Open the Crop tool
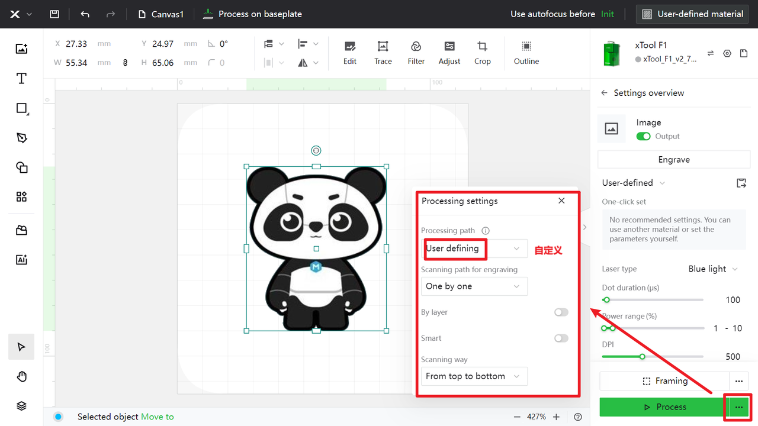 pyautogui.click(x=482, y=53)
